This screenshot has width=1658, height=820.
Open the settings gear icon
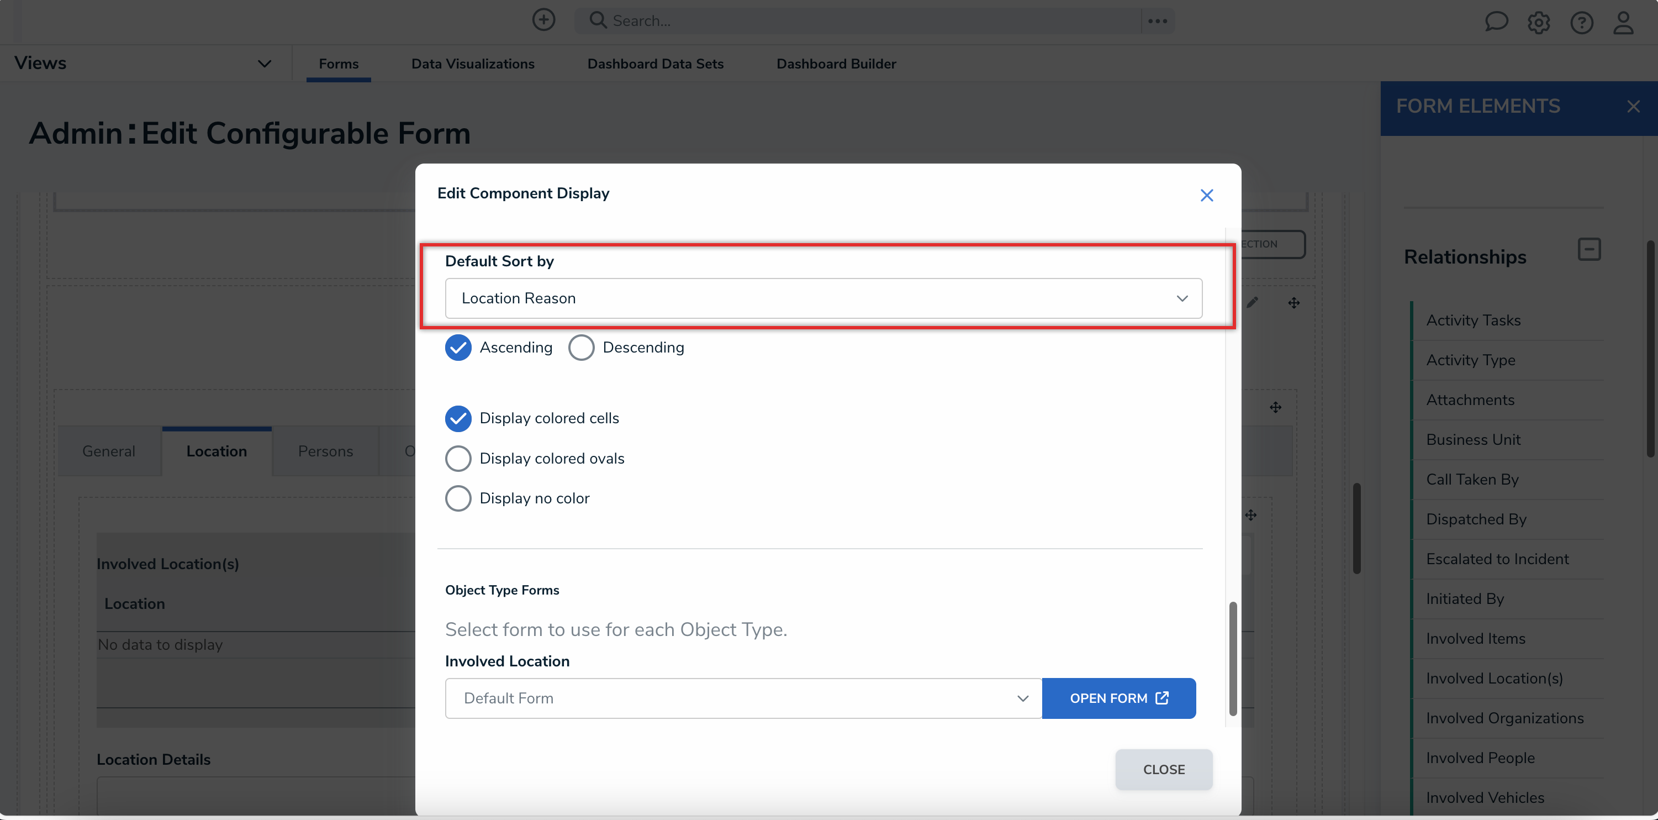click(x=1538, y=23)
